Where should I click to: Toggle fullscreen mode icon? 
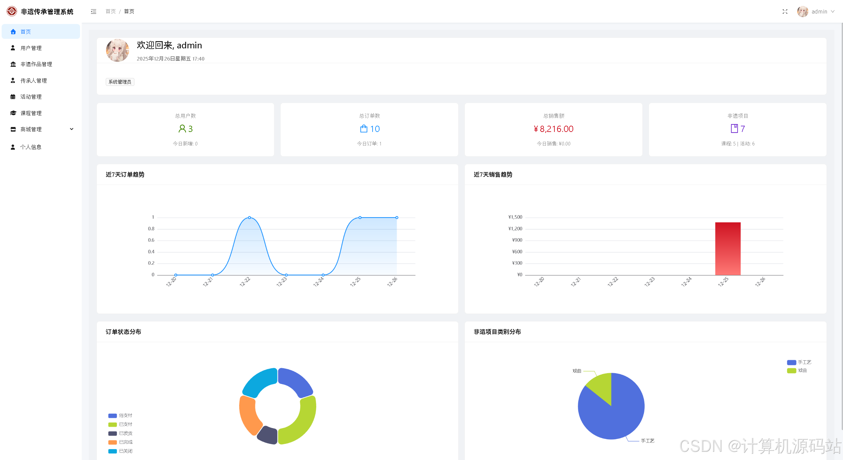point(785,12)
